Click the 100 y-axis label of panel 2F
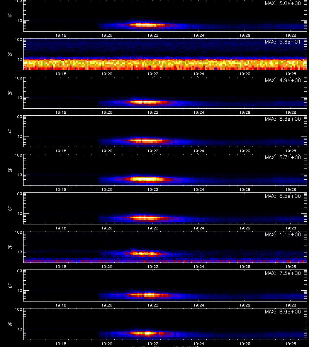This screenshot has height=347, width=309. pos(19,40)
